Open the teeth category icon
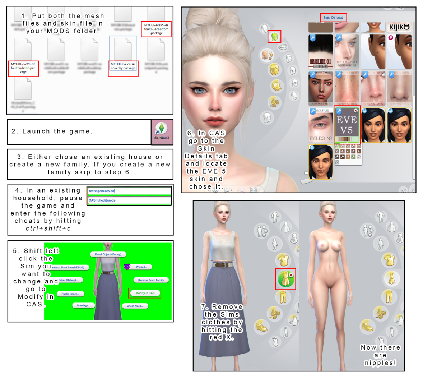The width and height of the screenshot is (423, 388). pos(283,47)
